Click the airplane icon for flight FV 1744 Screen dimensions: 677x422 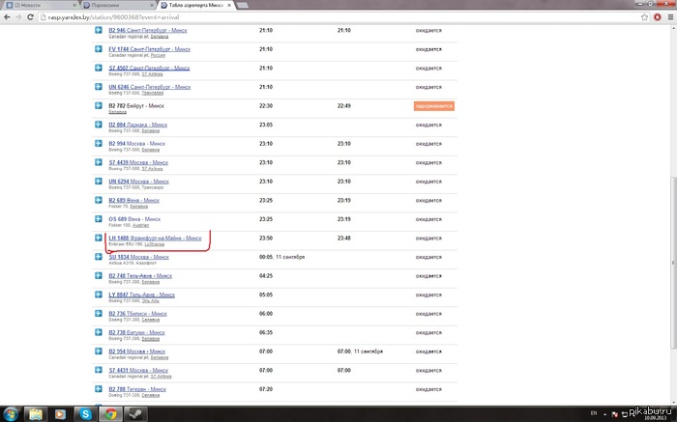point(99,48)
